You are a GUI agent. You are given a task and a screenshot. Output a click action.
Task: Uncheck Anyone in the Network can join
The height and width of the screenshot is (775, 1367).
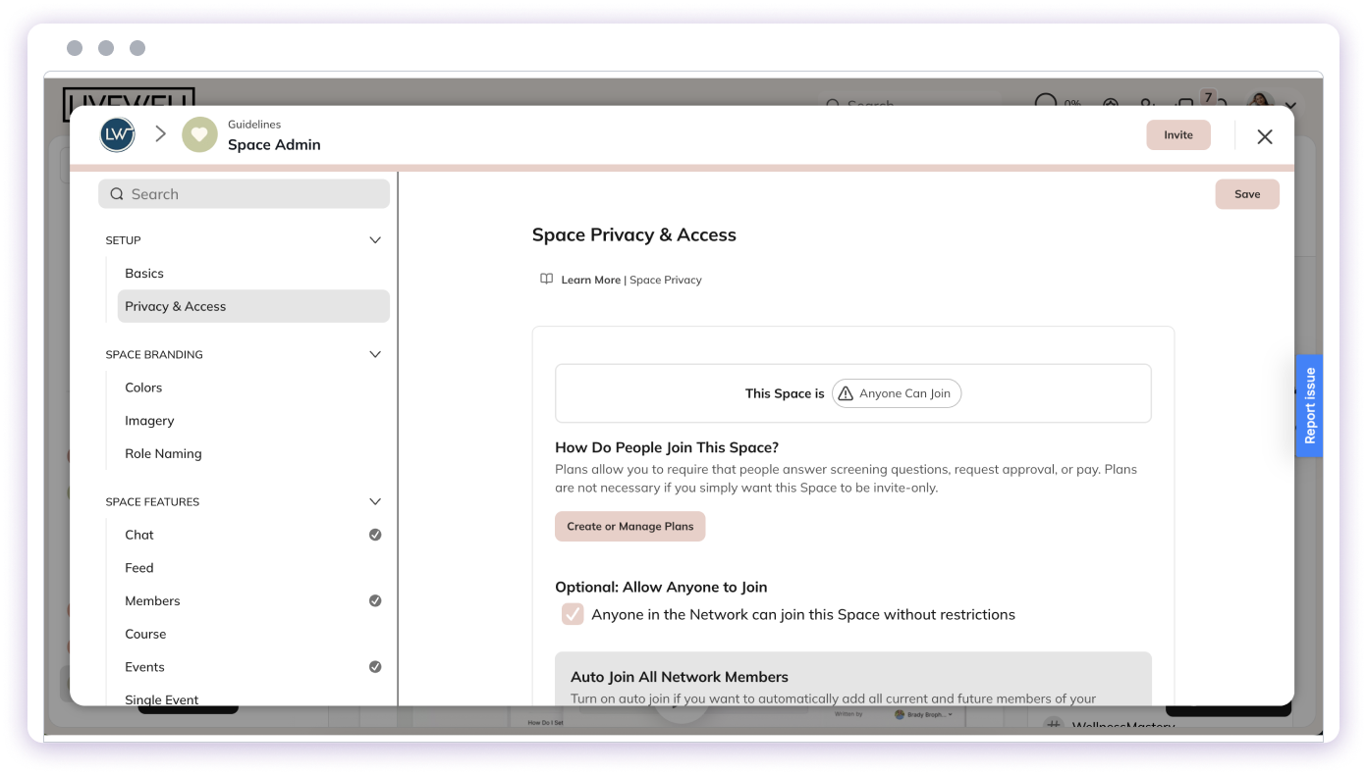[573, 613]
